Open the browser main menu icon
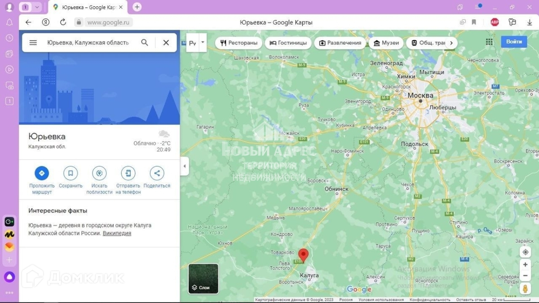Image resolution: width=539 pixels, height=303 pixels. coord(478,7)
